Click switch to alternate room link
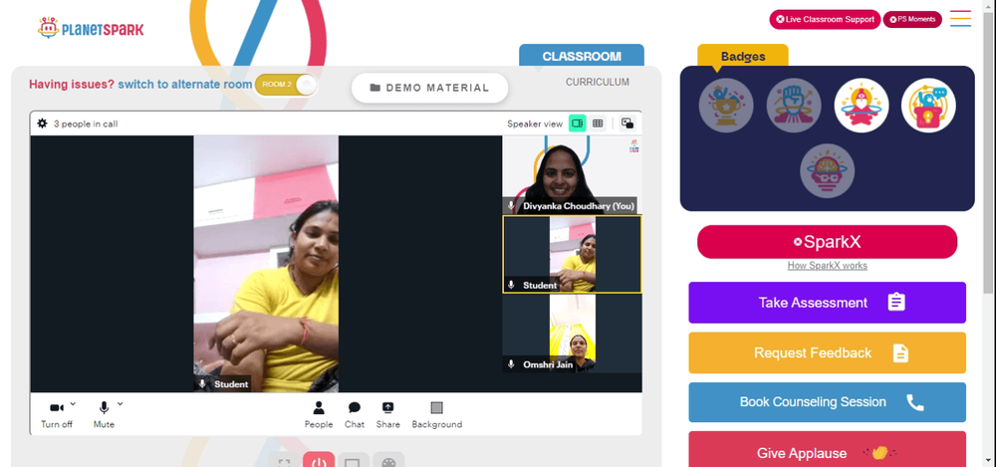996x467 pixels. click(185, 84)
